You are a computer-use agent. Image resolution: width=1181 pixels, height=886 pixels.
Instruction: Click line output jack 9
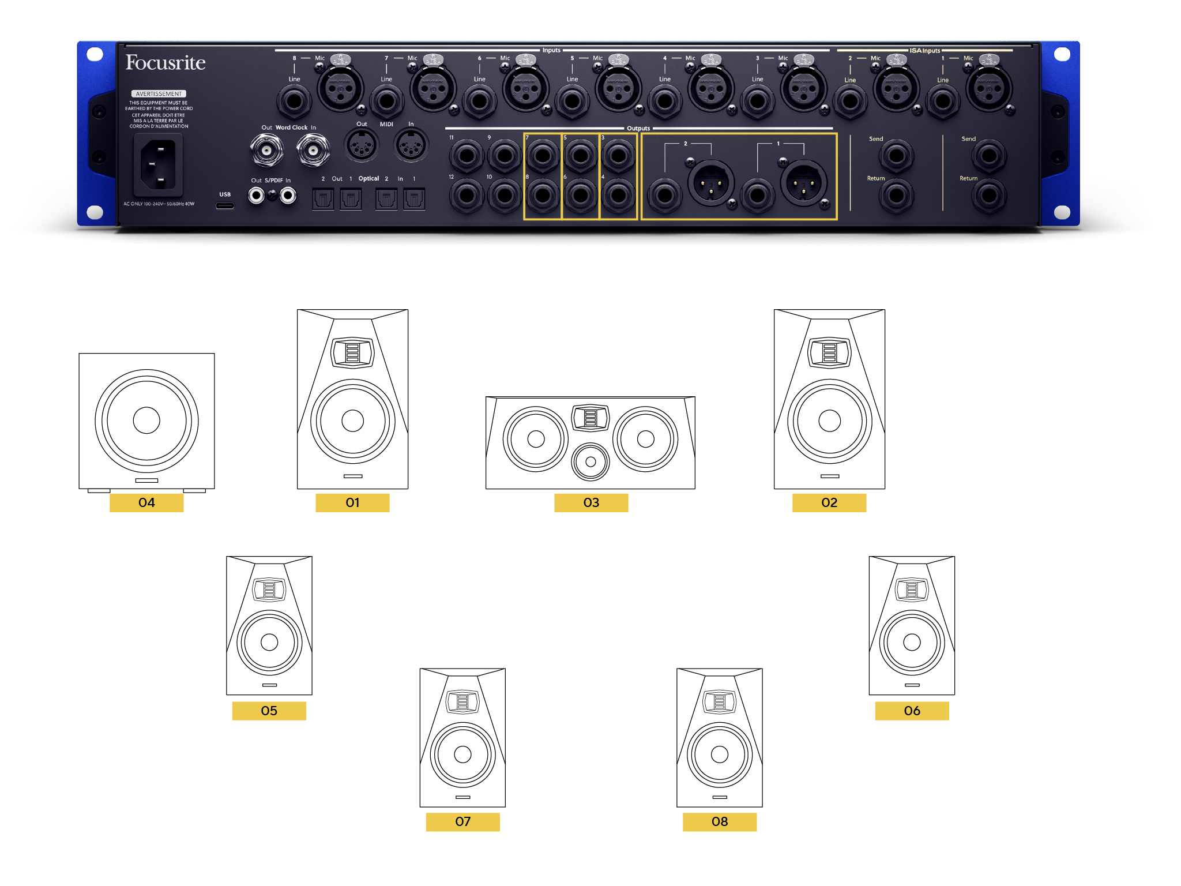[505, 155]
